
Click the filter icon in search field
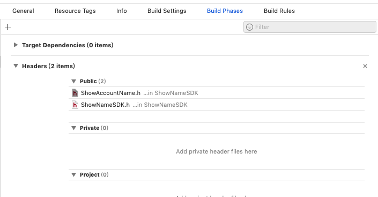coord(249,27)
